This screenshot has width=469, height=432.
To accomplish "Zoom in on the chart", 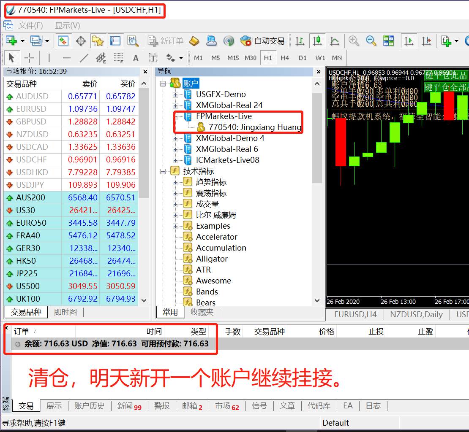I will 354,40.
